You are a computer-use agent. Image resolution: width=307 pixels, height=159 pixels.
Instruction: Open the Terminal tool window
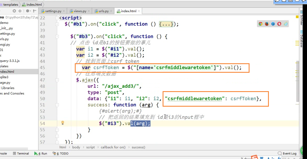[x=21, y=154]
